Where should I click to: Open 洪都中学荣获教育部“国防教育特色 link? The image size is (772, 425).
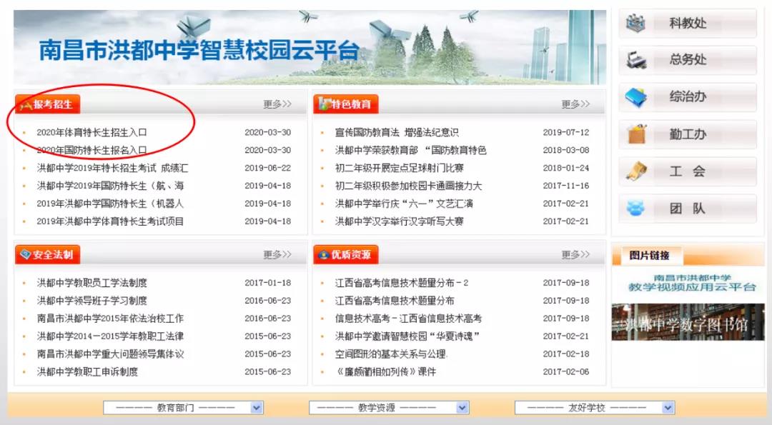click(x=410, y=150)
